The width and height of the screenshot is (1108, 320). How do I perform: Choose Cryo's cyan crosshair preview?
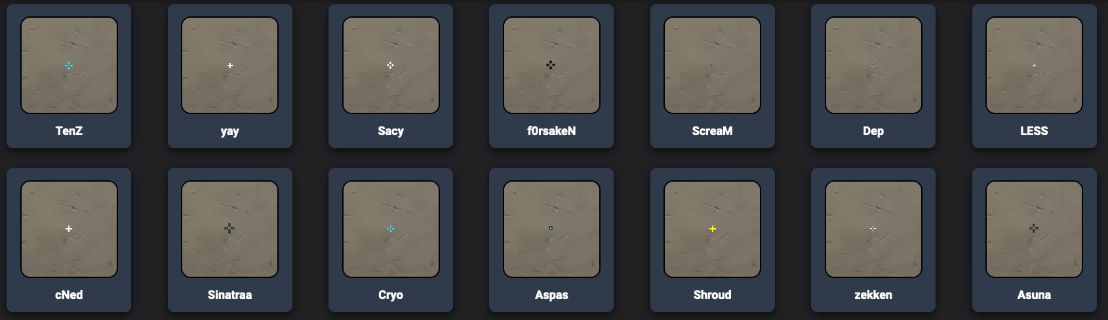click(391, 229)
